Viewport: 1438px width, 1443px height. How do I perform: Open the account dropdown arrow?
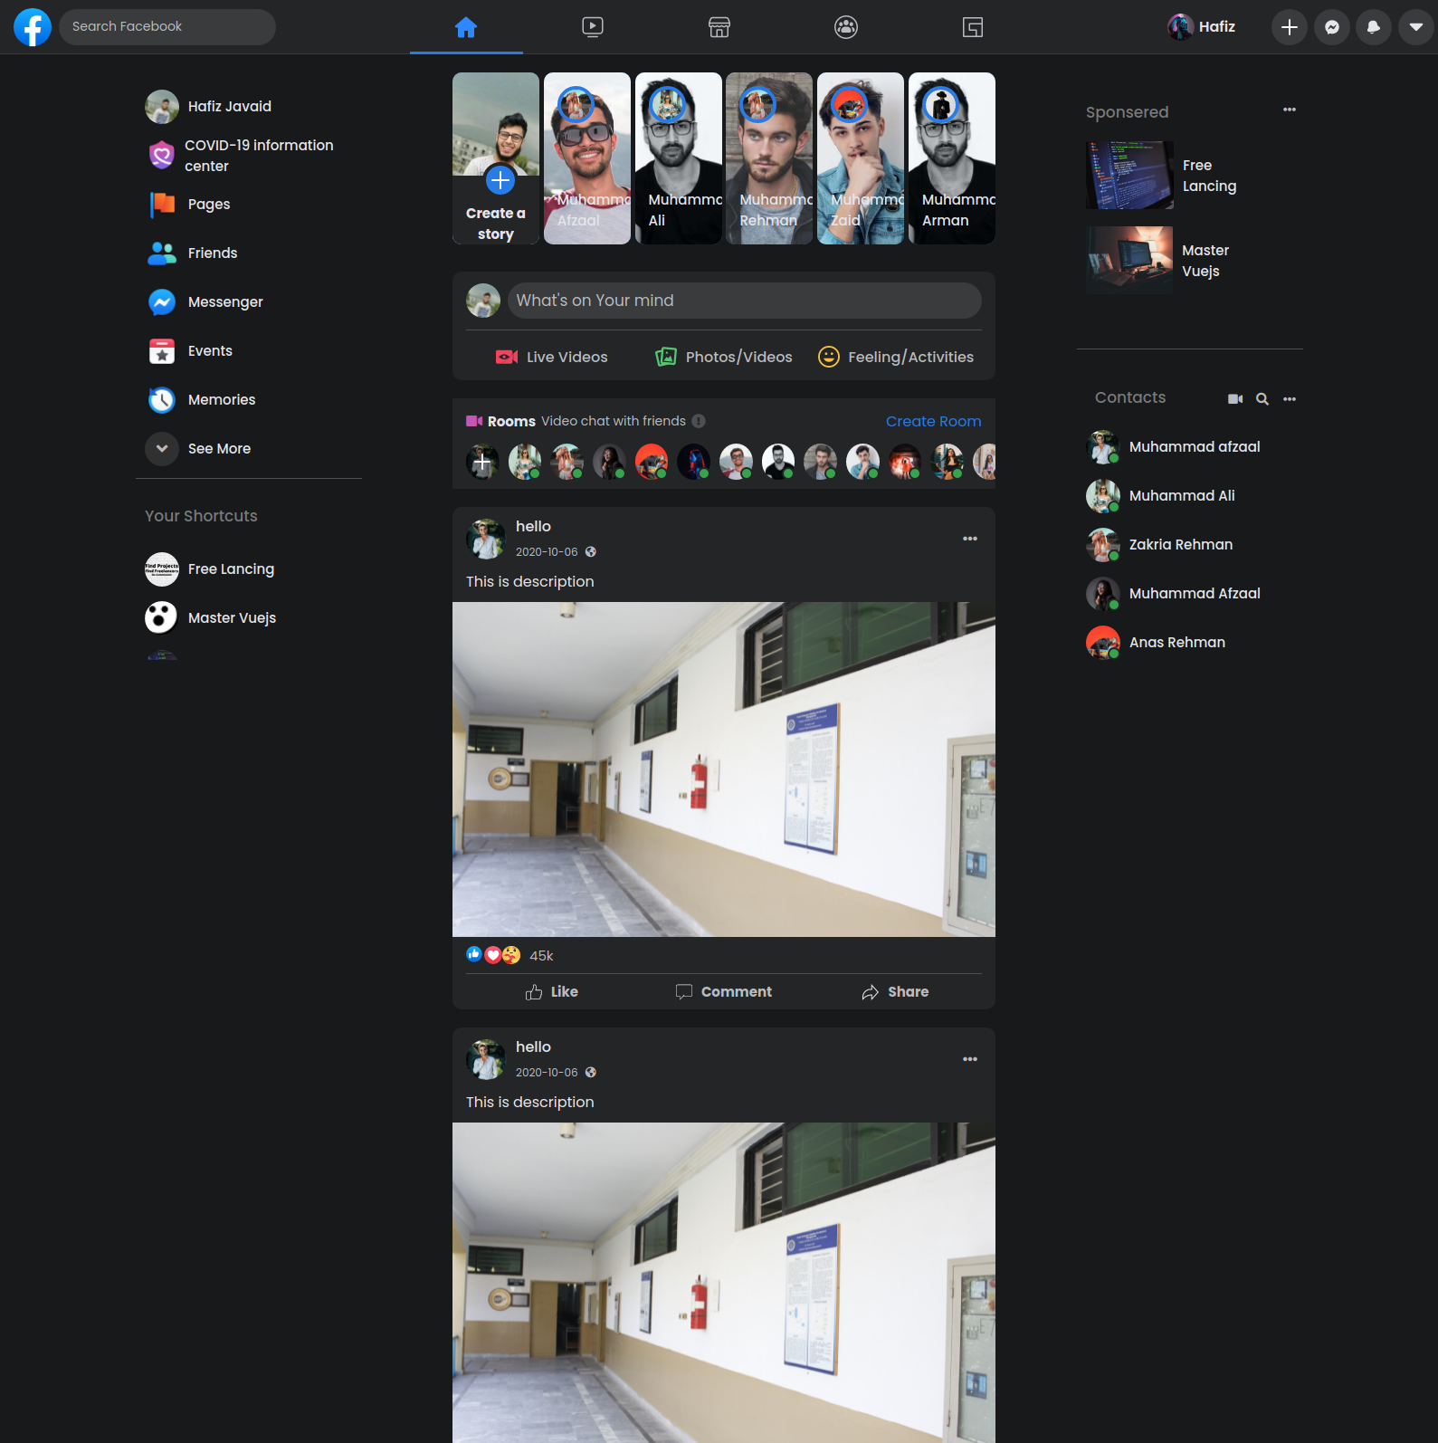(x=1416, y=27)
